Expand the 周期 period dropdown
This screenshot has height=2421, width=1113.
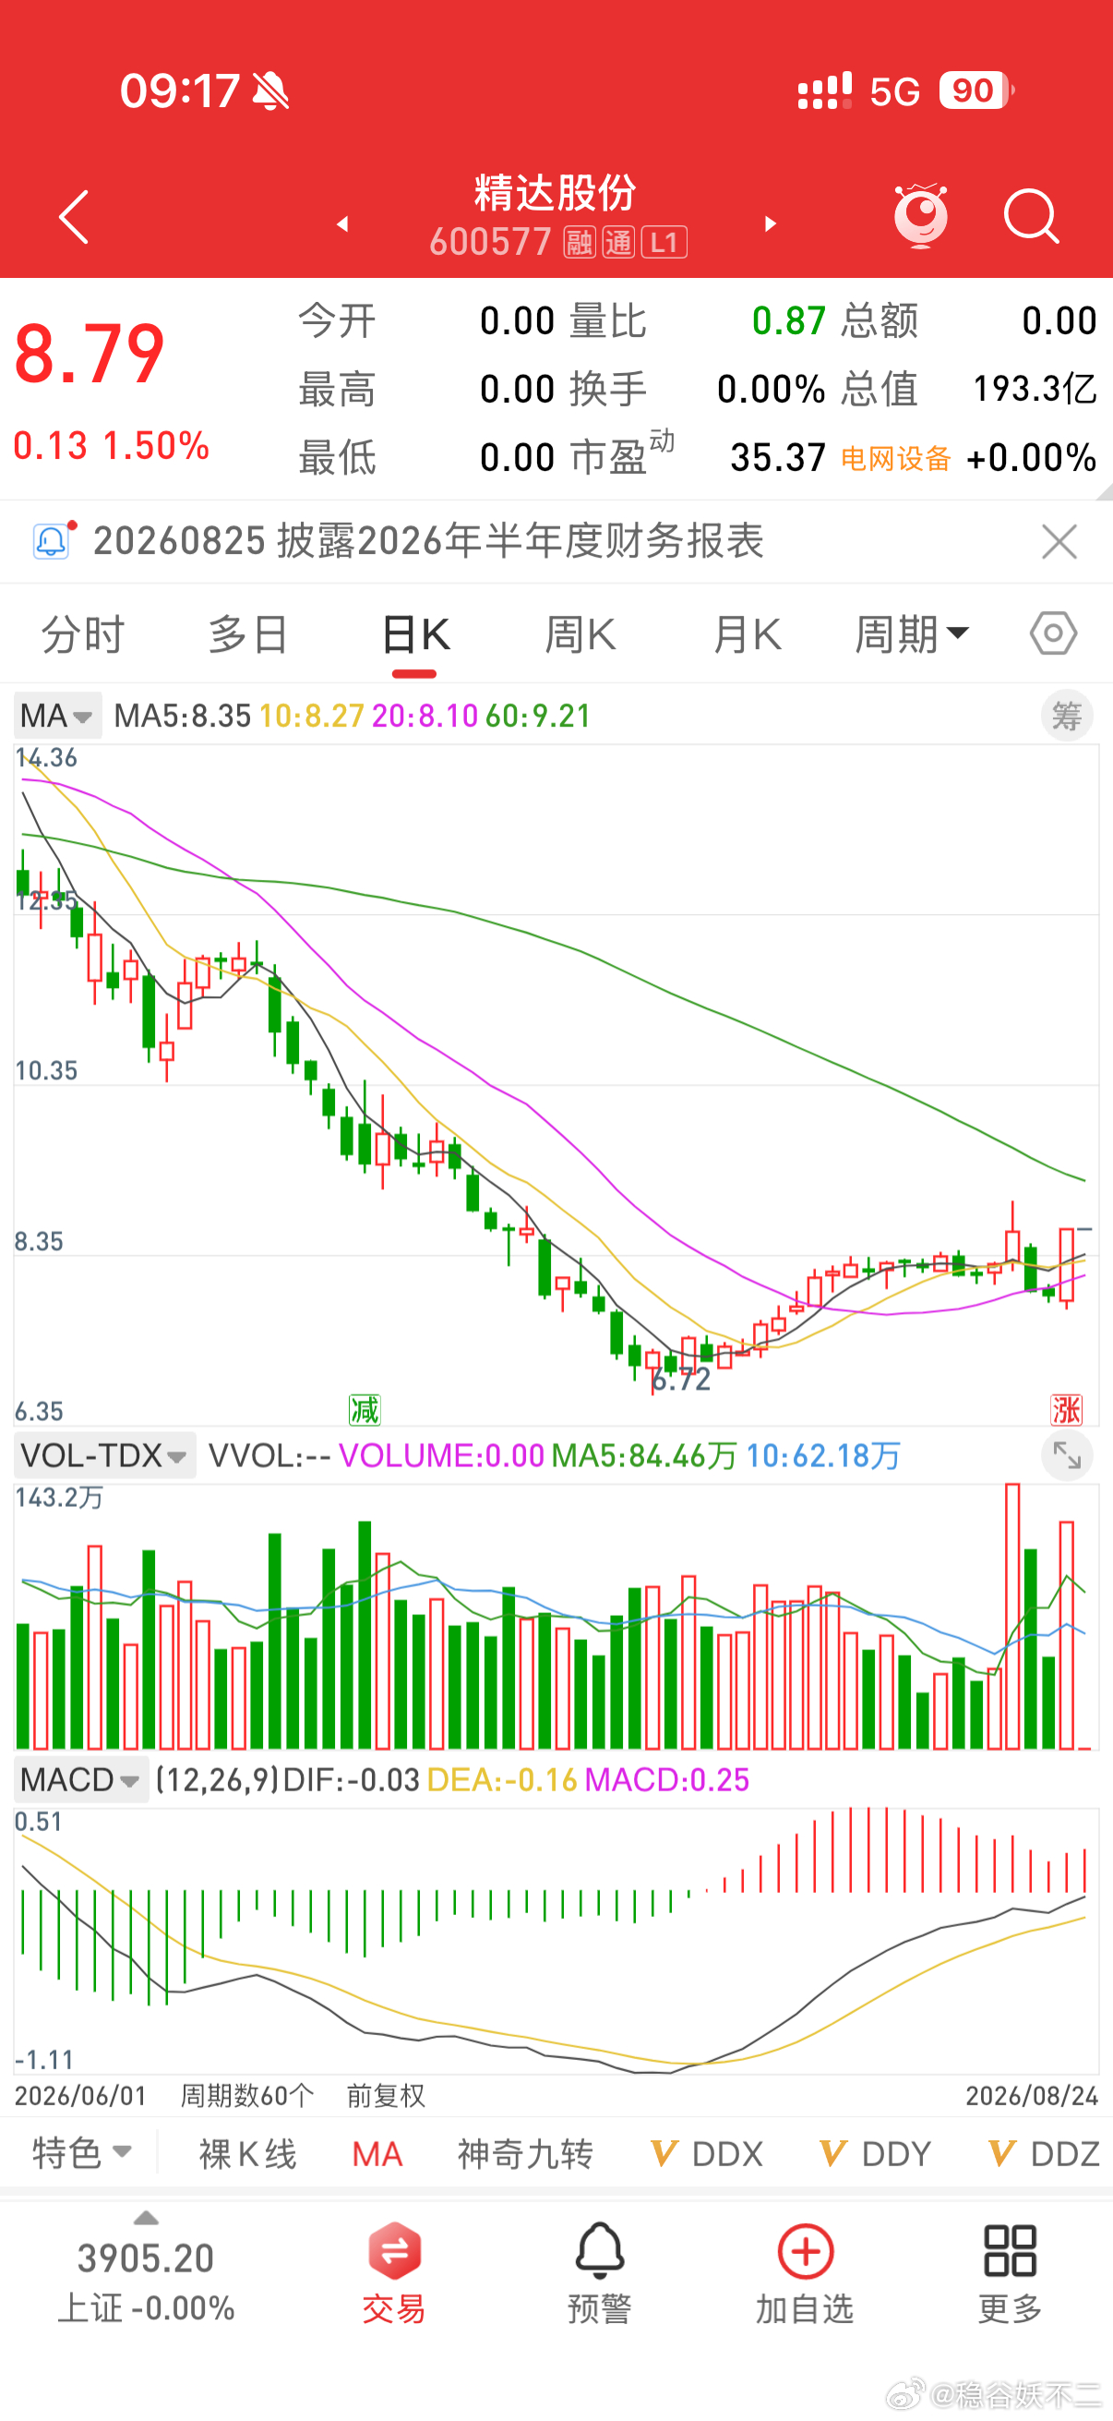point(911,634)
